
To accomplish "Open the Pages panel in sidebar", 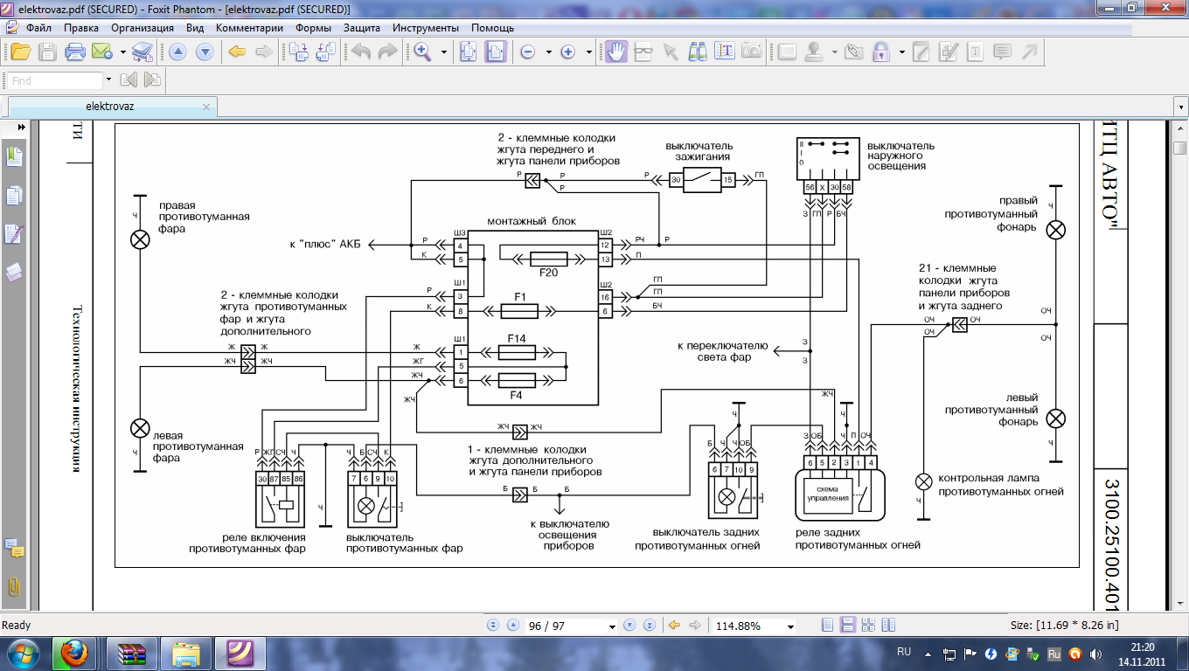I will tap(14, 195).
